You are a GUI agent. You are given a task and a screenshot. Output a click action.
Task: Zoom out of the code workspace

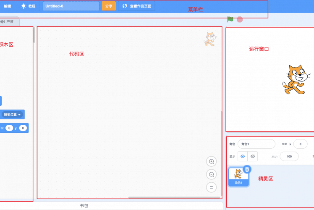212,174
